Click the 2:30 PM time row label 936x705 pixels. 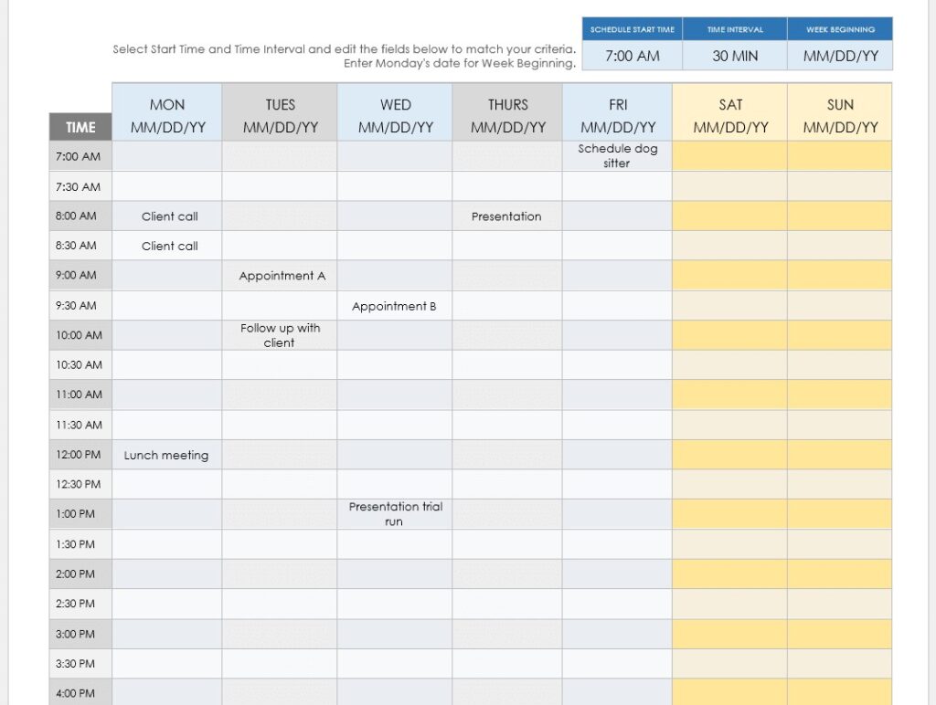80,604
